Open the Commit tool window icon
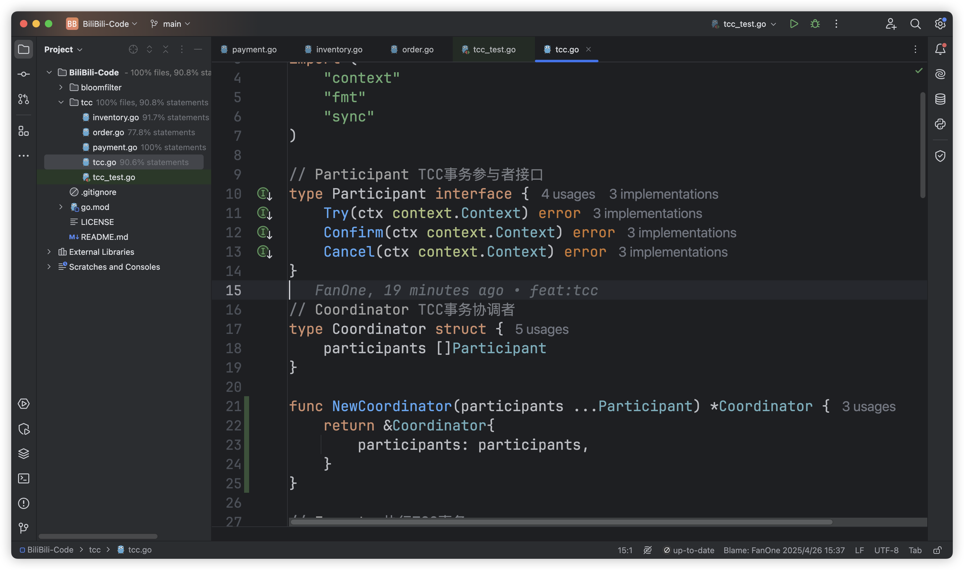This screenshot has height=570, width=964. pos(23,74)
